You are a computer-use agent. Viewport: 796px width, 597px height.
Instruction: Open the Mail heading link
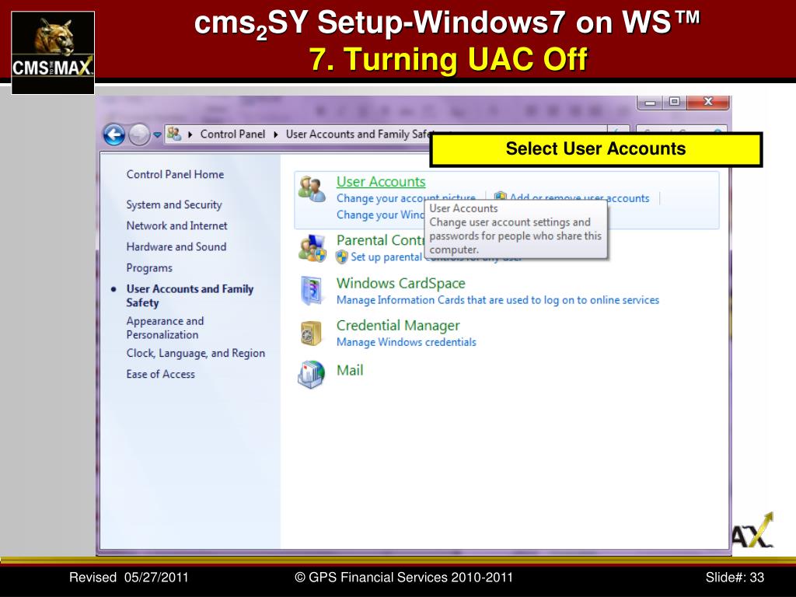coord(350,370)
